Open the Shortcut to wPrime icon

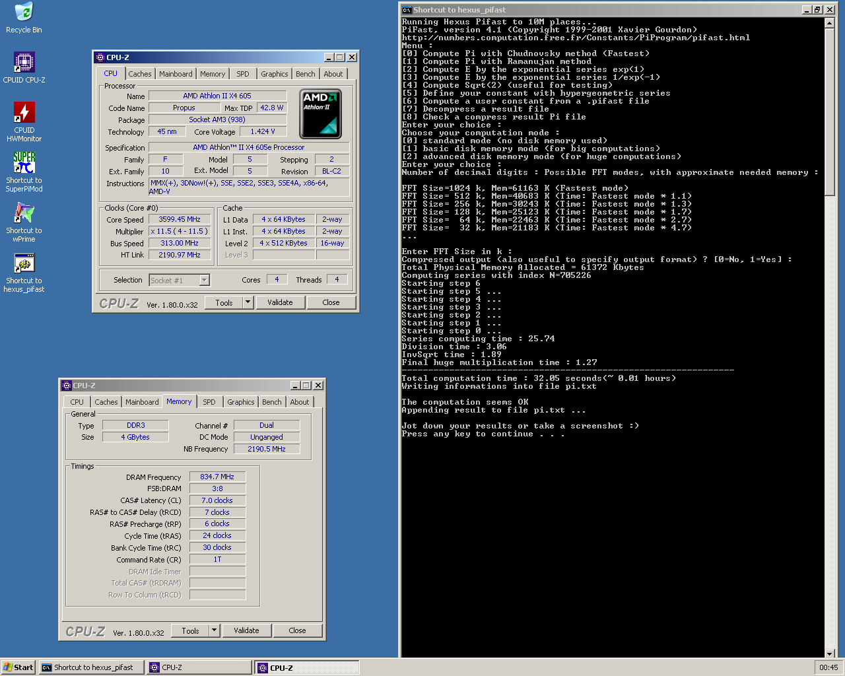(24, 222)
